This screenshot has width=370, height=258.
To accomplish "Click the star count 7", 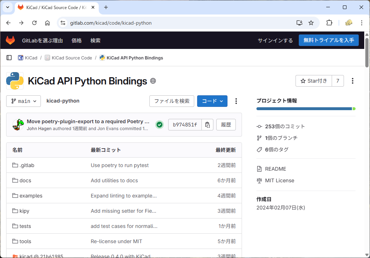I will (x=338, y=81).
